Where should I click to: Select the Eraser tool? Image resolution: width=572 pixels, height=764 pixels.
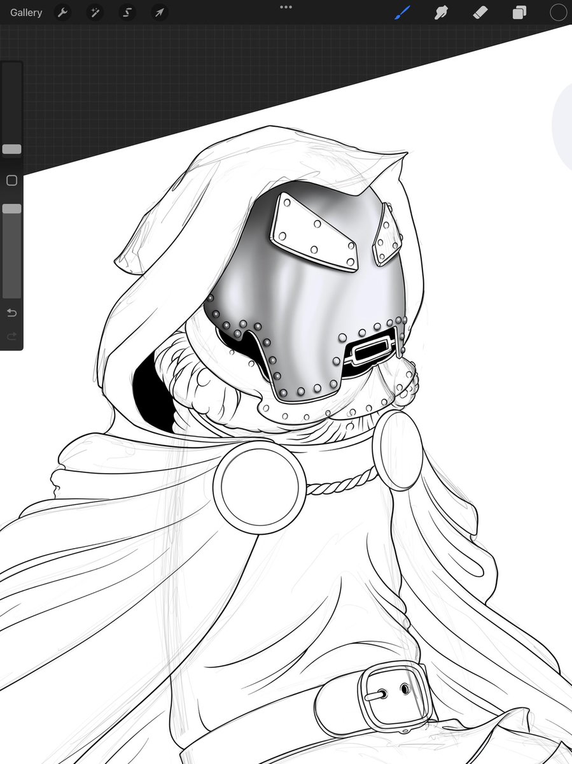(480, 12)
